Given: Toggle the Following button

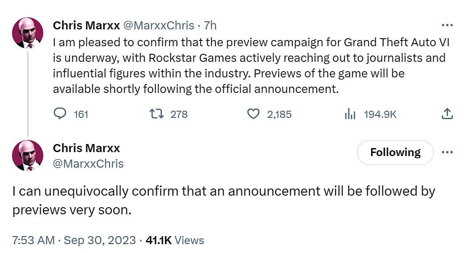Looking at the screenshot, I should [x=395, y=153].
